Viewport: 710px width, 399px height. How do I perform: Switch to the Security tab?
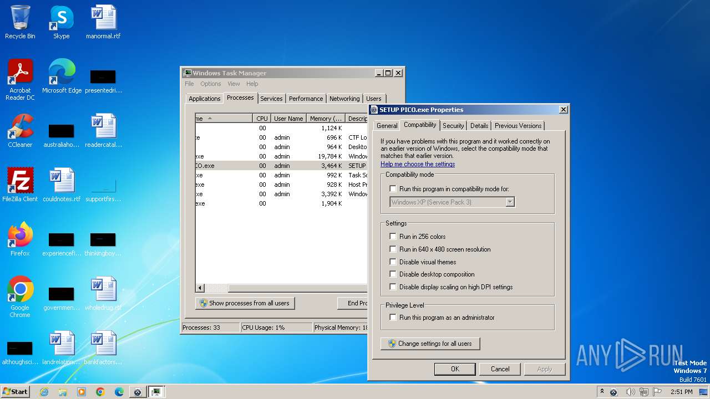[x=453, y=126]
